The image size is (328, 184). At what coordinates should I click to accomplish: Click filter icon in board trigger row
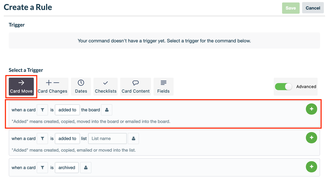42,110
